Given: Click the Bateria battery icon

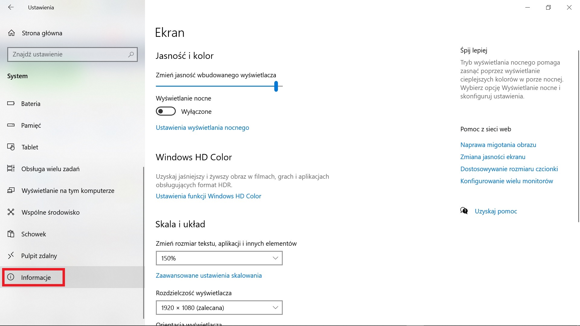Looking at the screenshot, I should point(11,104).
